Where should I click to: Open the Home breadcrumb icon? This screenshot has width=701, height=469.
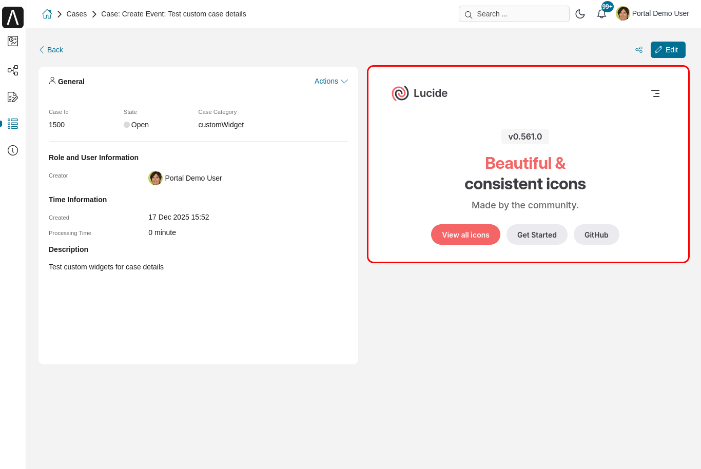coord(47,14)
